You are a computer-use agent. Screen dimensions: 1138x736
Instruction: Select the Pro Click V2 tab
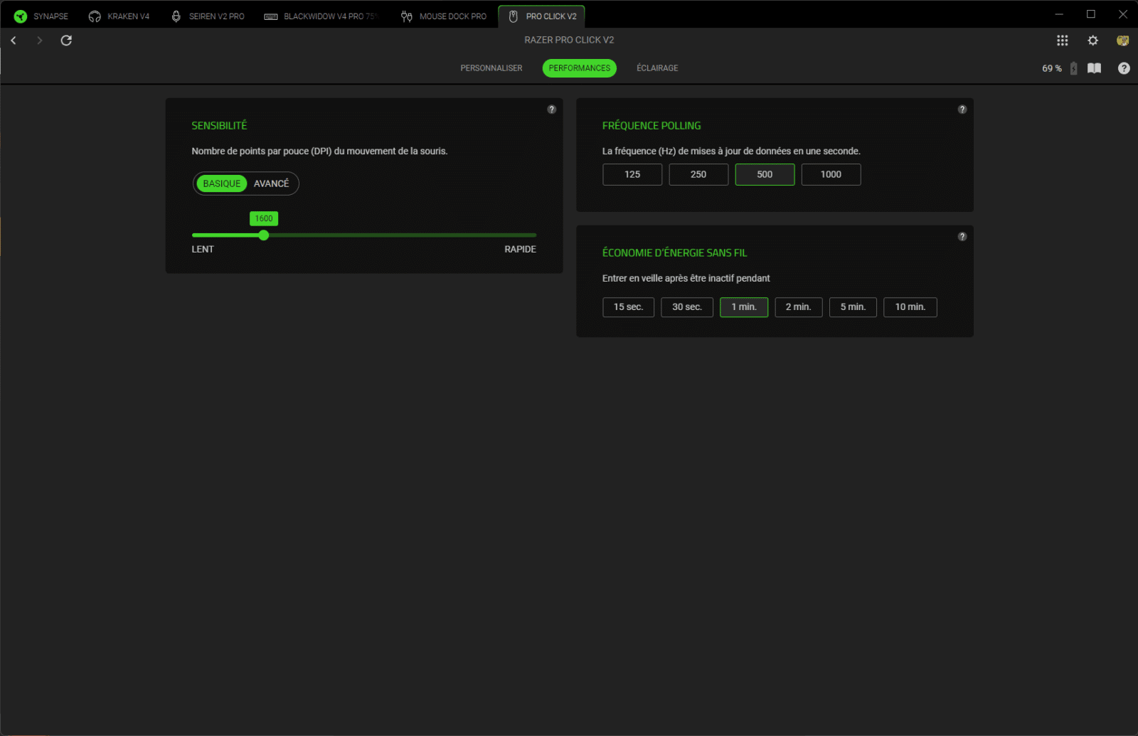pos(542,16)
